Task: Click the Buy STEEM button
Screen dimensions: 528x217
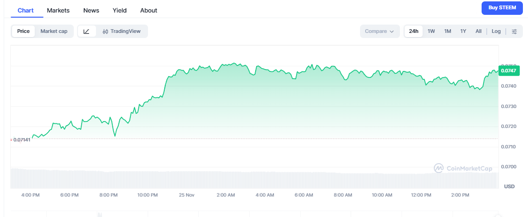Action: coord(502,8)
